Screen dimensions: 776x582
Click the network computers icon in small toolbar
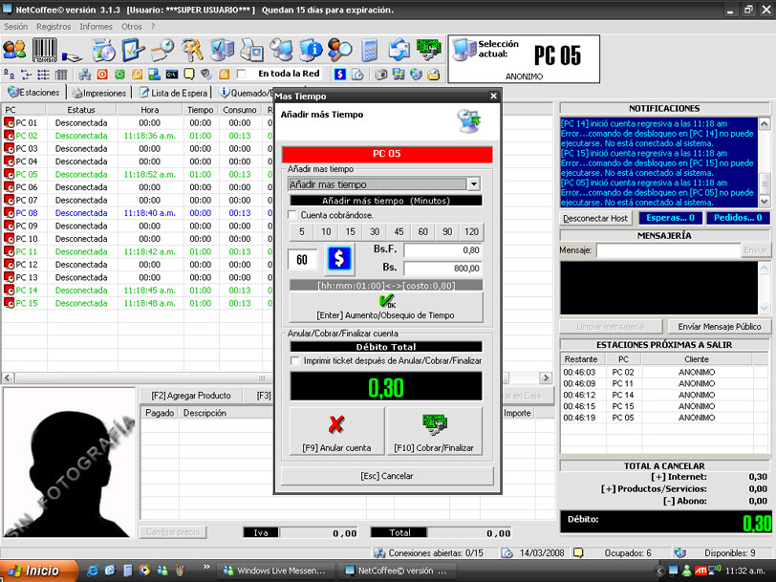(85, 75)
